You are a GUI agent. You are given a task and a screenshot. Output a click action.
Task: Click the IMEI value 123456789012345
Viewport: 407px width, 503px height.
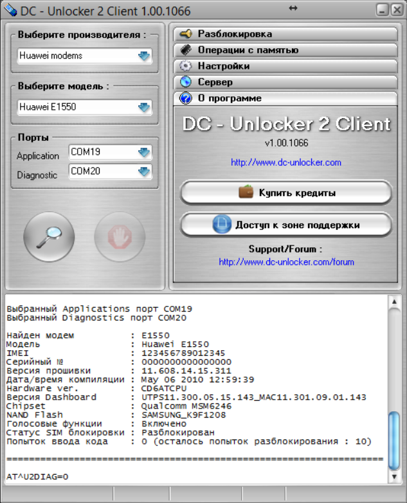[x=183, y=353]
